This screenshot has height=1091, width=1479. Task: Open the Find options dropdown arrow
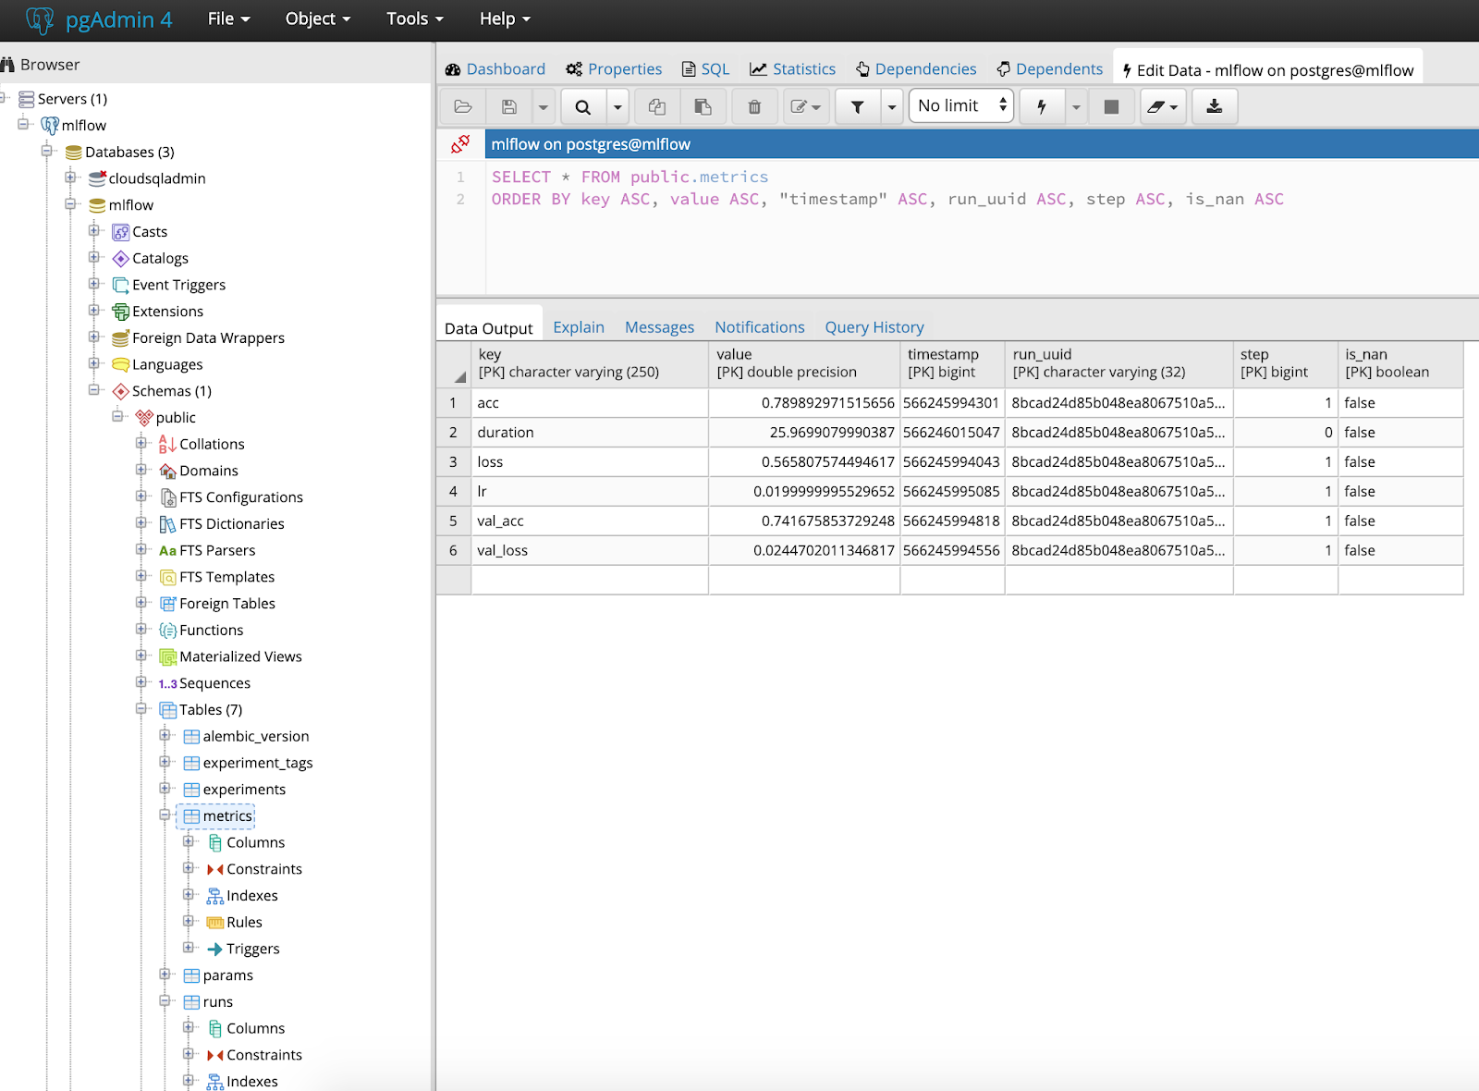(x=617, y=106)
